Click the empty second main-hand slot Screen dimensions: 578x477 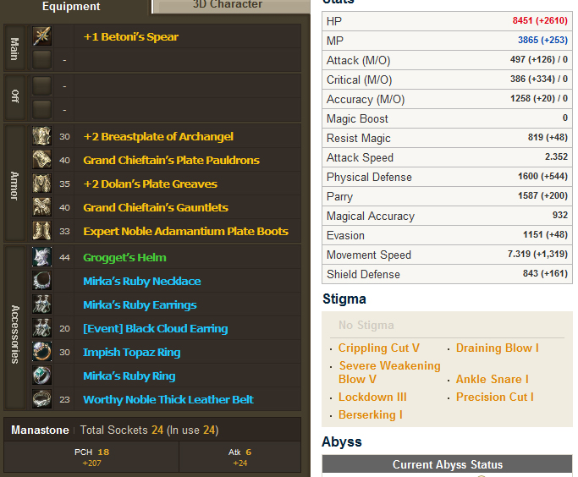(x=41, y=60)
